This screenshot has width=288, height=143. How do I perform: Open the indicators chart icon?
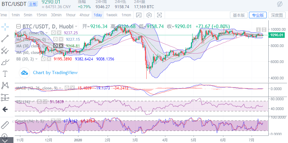click(x=139, y=15)
